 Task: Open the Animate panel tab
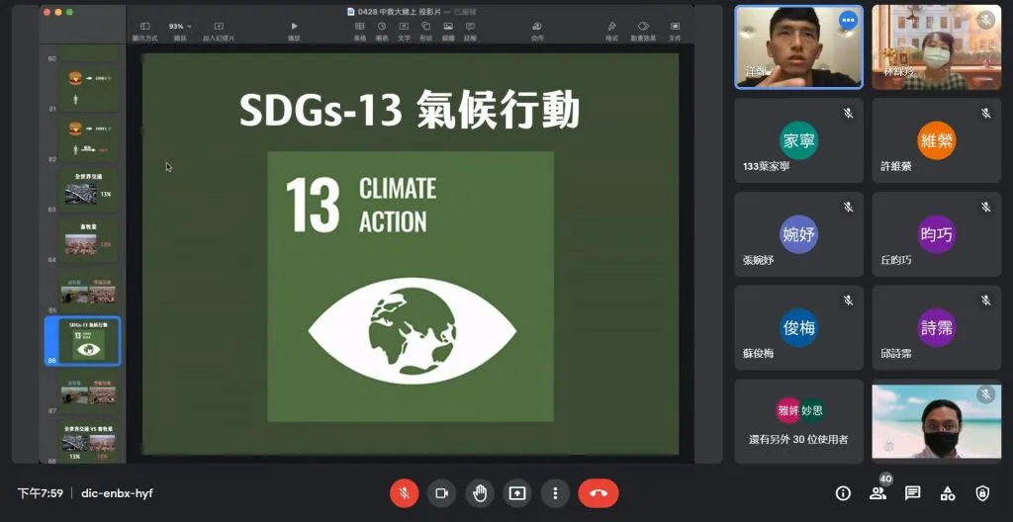tap(643, 27)
